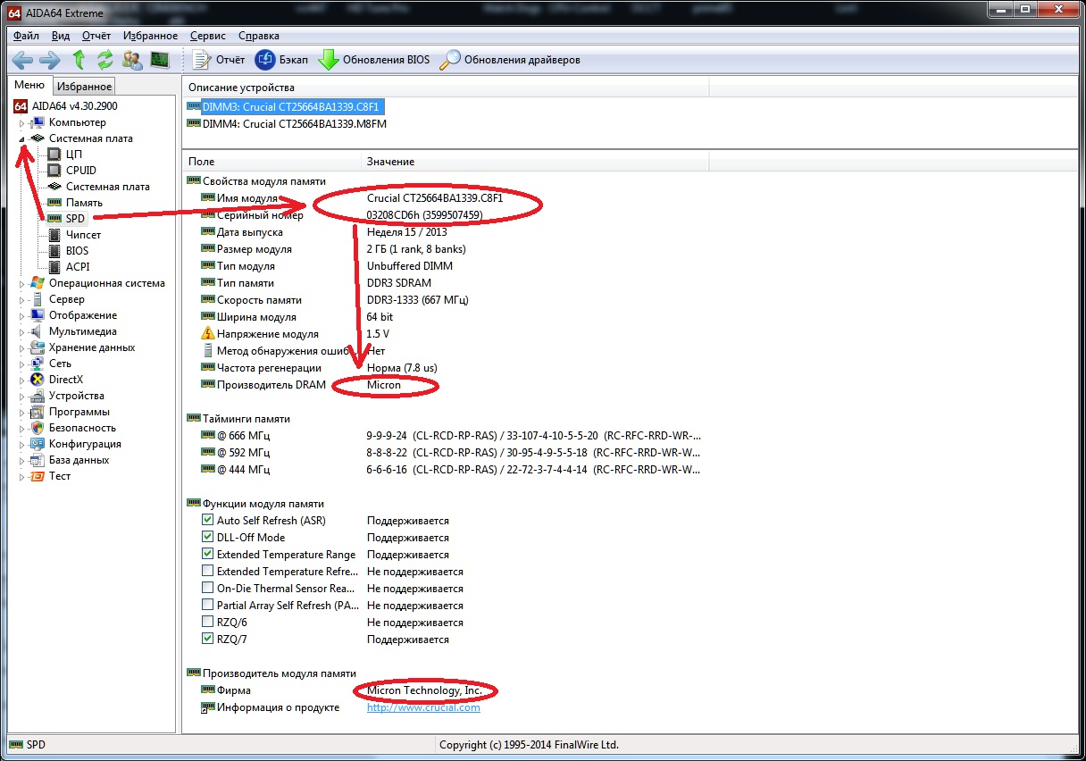Switch to the Избранное tab
The image size is (1086, 761).
coord(85,87)
